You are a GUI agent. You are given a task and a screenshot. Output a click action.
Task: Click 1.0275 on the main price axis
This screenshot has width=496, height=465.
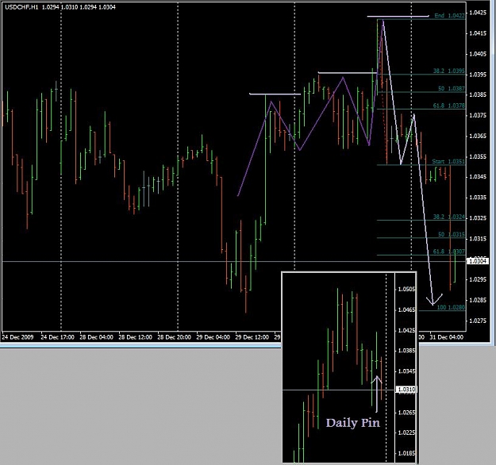pyautogui.click(x=477, y=321)
